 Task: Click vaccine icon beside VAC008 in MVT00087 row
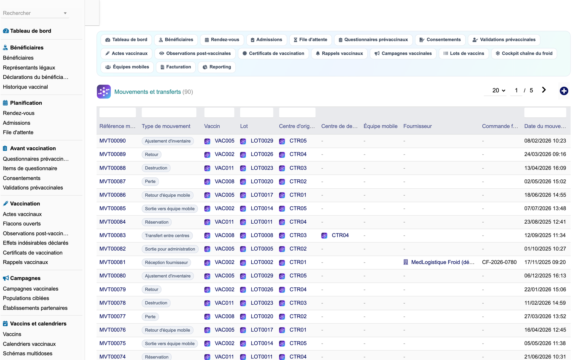pos(207,181)
